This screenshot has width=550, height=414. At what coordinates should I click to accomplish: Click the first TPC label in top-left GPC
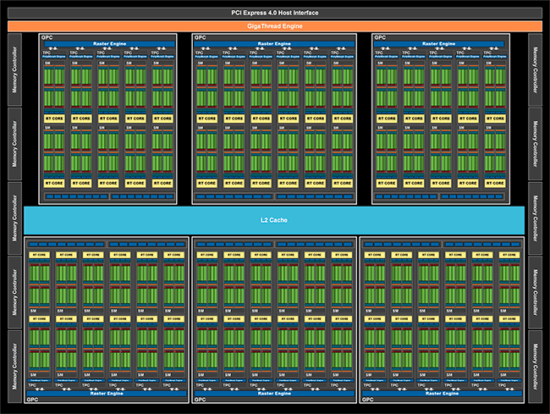click(47, 52)
